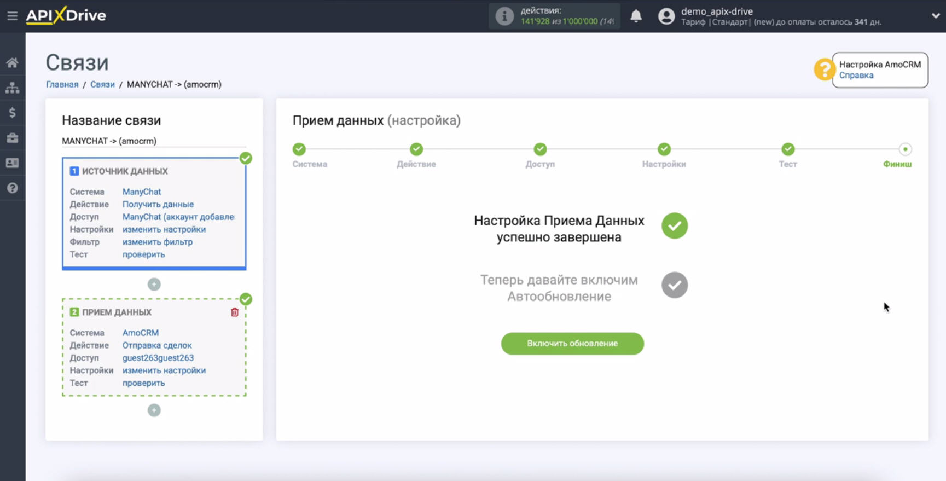This screenshot has height=481, width=946.
Task: Expand the account dropdown arrow
Action: pos(936,16)
